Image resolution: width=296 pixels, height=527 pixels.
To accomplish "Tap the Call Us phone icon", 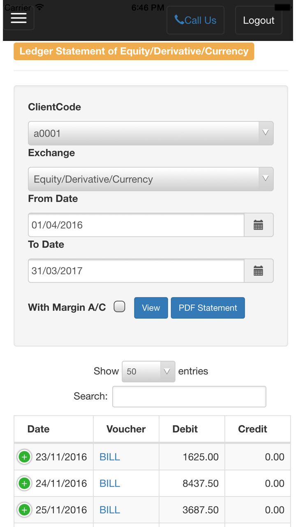I will (179, 20).
